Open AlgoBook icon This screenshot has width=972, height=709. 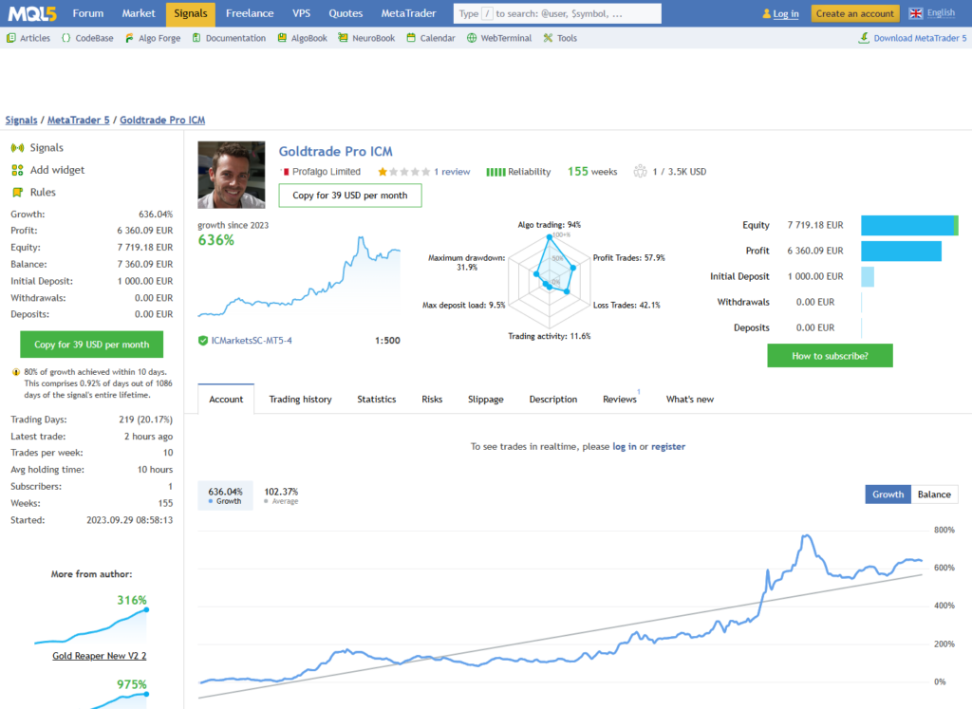coord(282,38)
